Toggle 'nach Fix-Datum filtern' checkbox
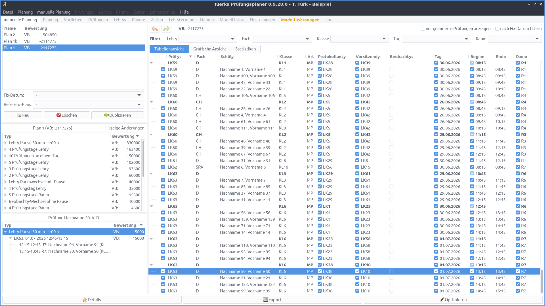The width and height of the screenshot is (545, 306). pos(497,29)
